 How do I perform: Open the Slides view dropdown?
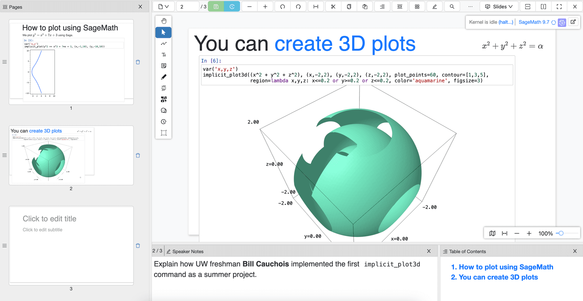499,6
